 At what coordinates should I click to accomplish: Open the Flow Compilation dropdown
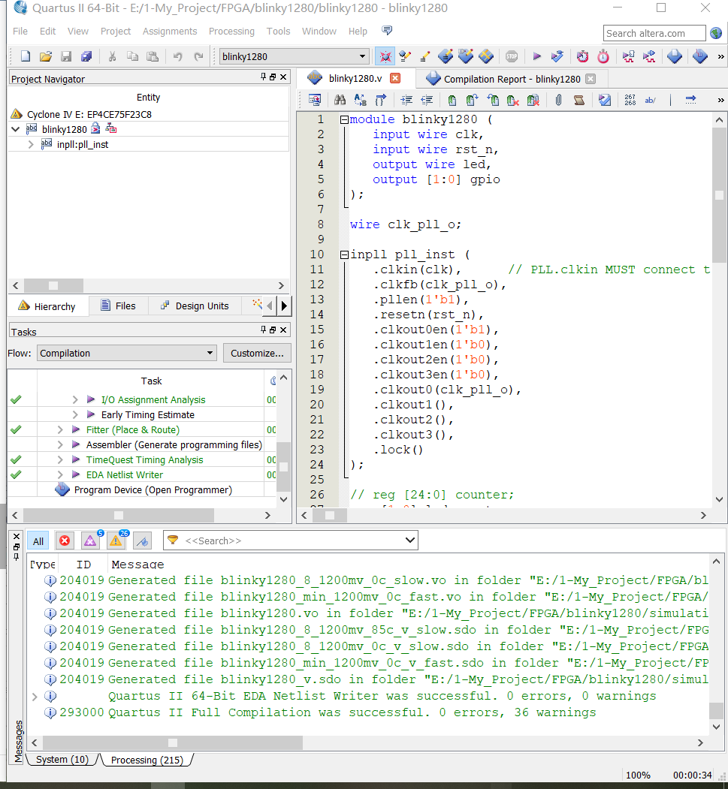pos(127,353)
